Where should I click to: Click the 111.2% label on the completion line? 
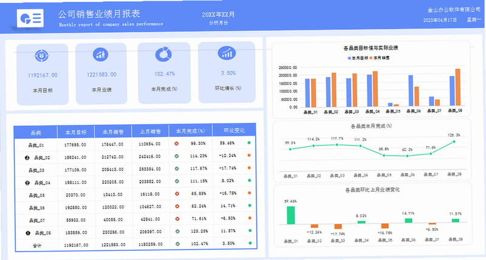click(360, 140)
